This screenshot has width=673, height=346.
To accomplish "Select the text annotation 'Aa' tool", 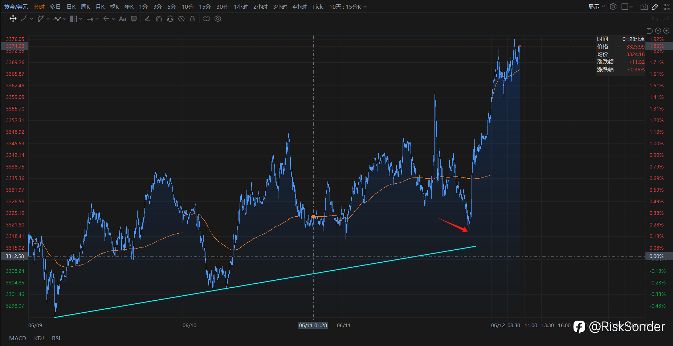I will coord(122,19).
